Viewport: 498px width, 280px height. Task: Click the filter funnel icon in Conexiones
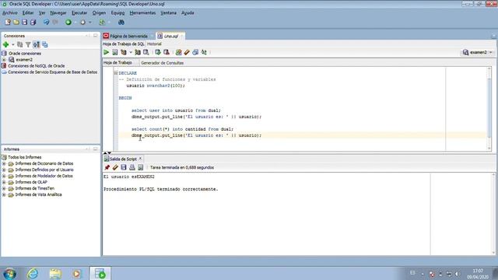click(x=28, y=45)
